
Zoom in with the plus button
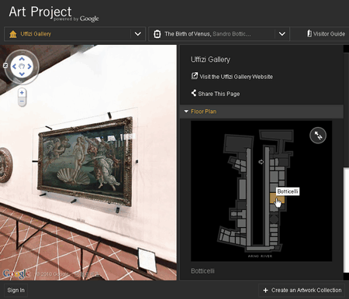(22, 92)
